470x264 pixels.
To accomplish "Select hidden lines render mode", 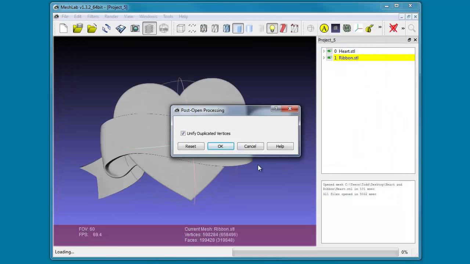I will tap(215, 28).
